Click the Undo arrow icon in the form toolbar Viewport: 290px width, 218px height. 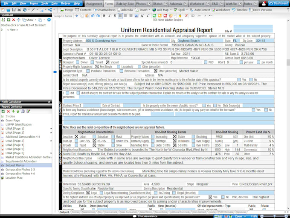[x=93, y=16]
